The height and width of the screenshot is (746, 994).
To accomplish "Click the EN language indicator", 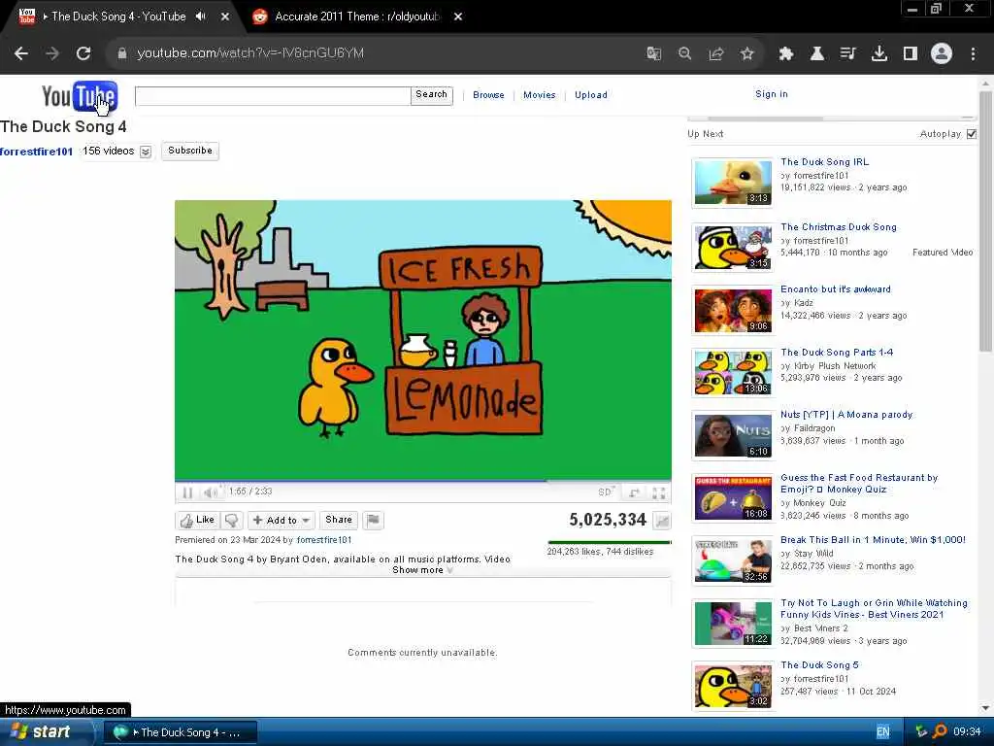I will click(x=883, y=732).
